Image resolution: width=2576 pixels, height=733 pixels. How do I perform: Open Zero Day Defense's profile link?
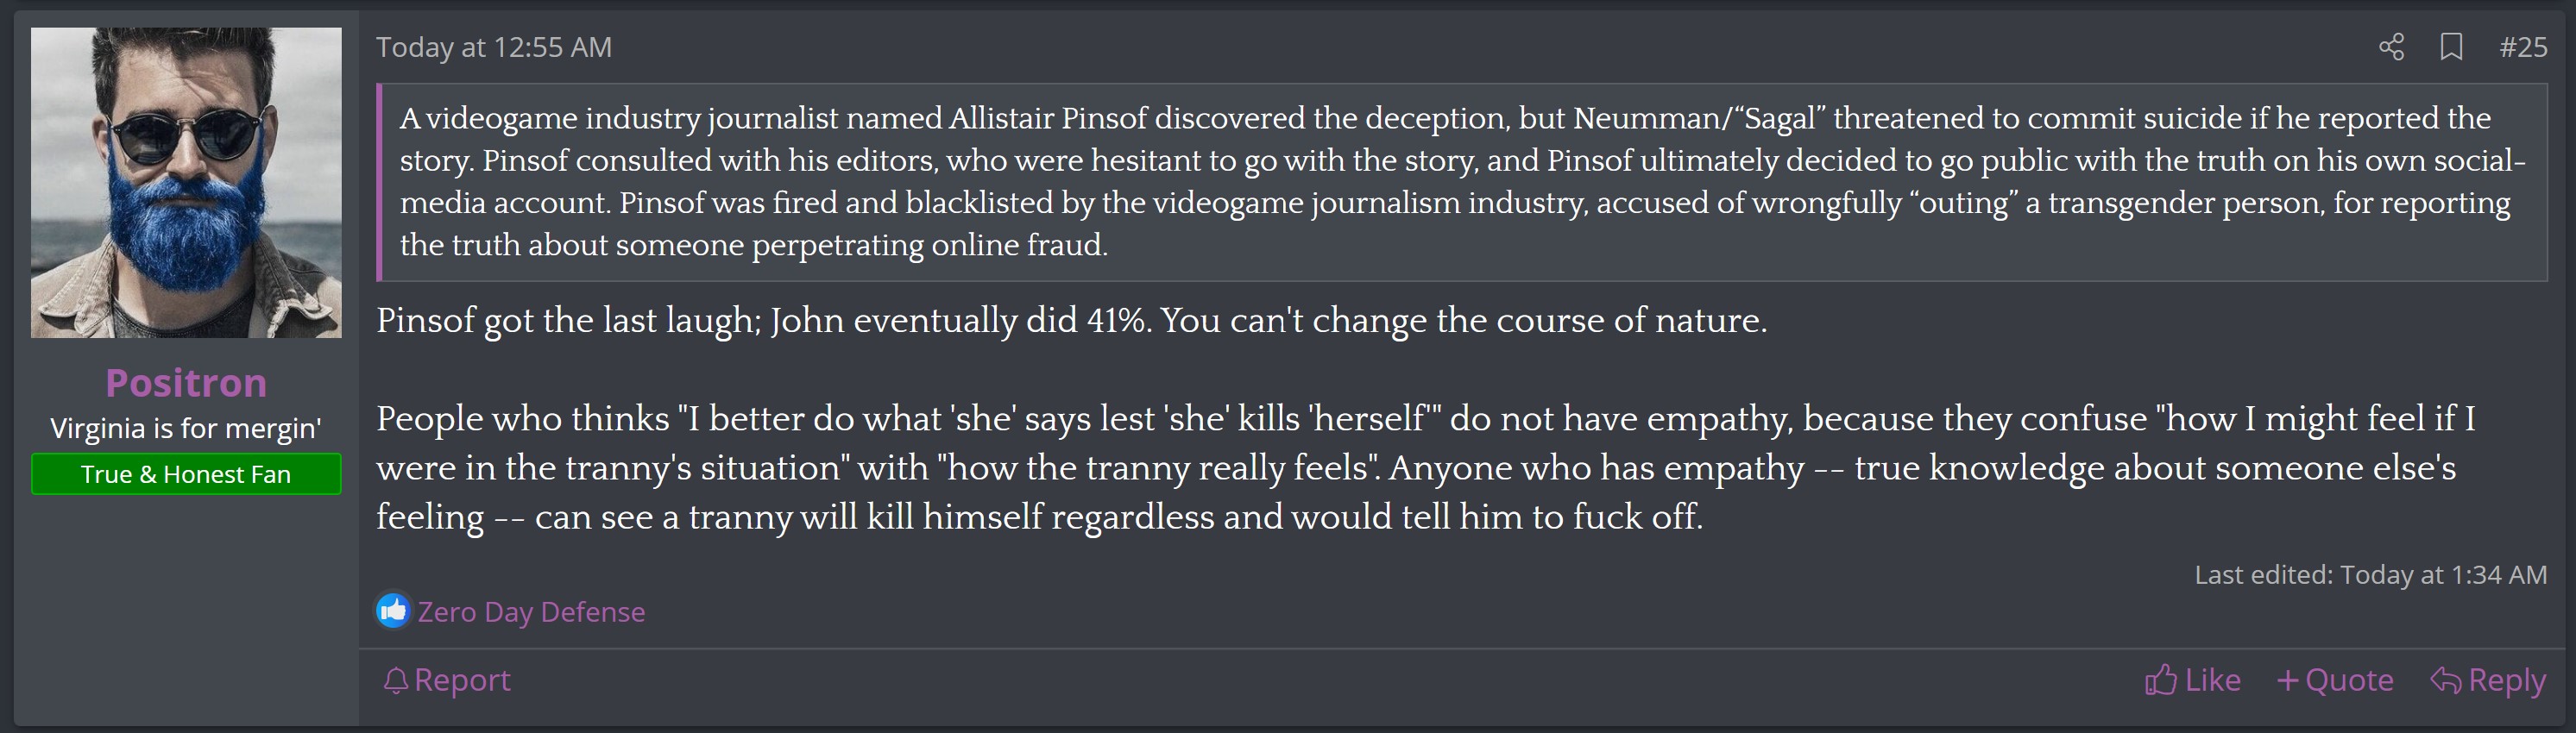click(531, 612)
